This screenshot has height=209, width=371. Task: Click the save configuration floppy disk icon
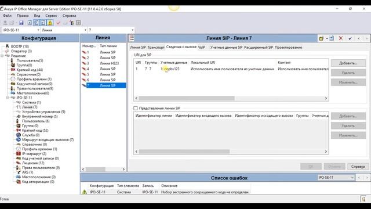point(21,23)
